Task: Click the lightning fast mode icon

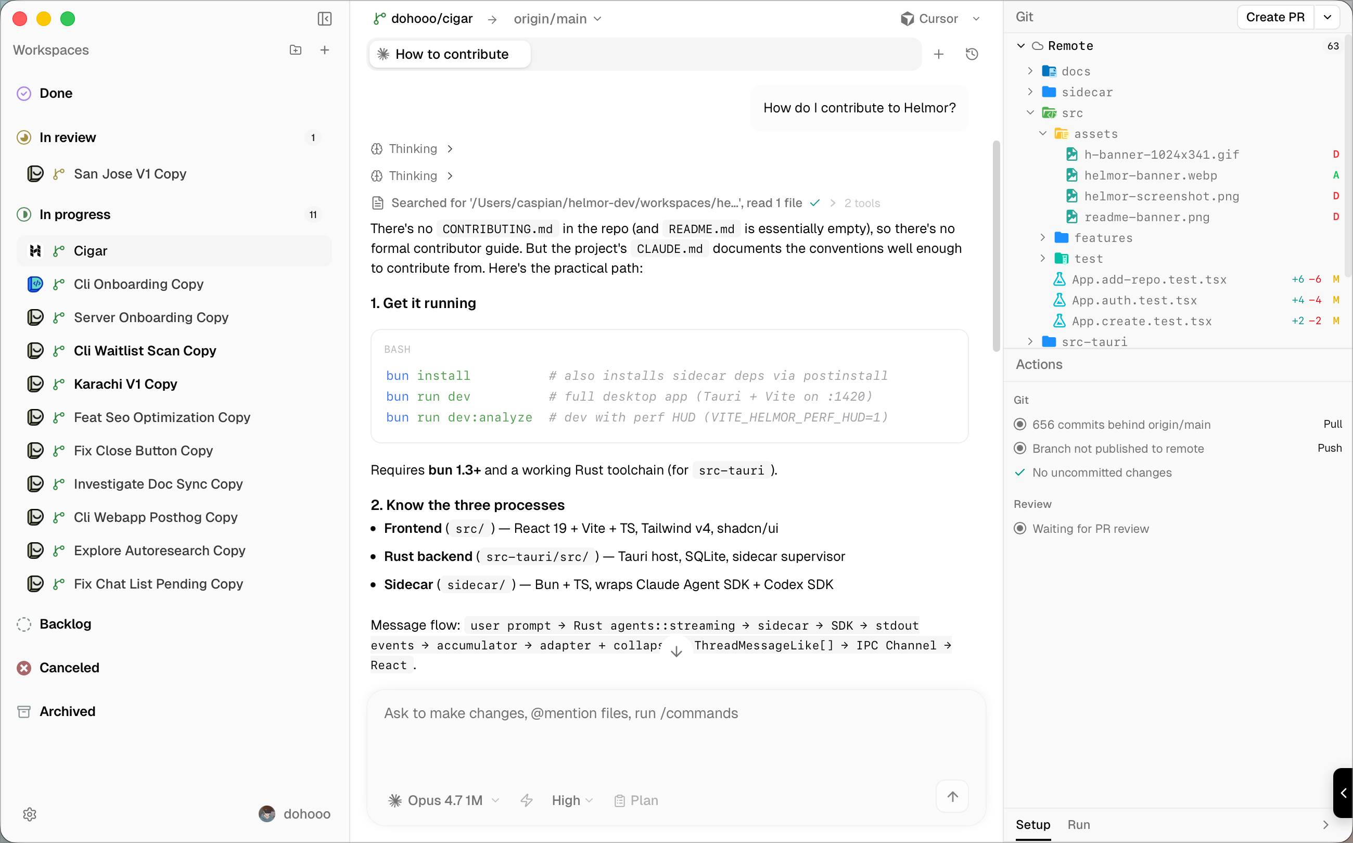Action: pyautogui.click(x=526, y=801)
